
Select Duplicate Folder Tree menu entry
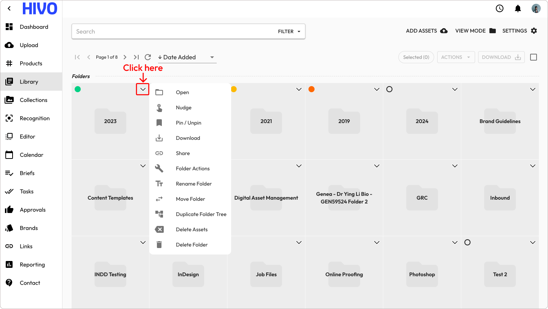tap(201, 214)
